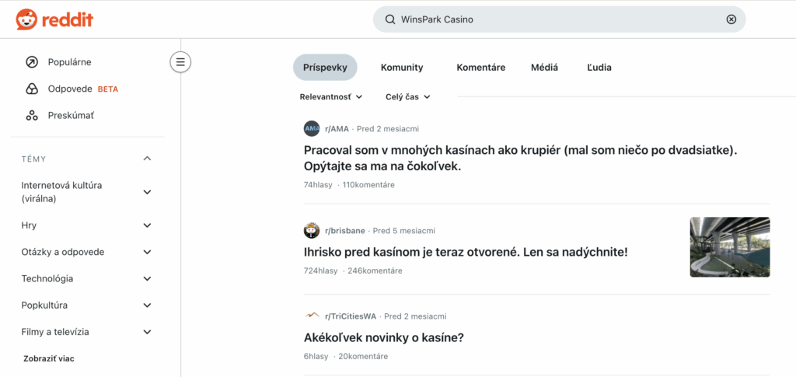Screen dimensions: 796x377
Task: Switch to the Komunity tab
Action: (402, 68)
